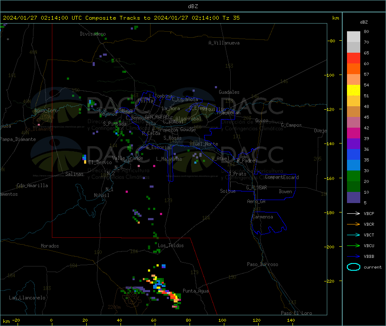Click the 'Divisadero' place label
This screenshot has height=326, width=386.
point(93,34)
